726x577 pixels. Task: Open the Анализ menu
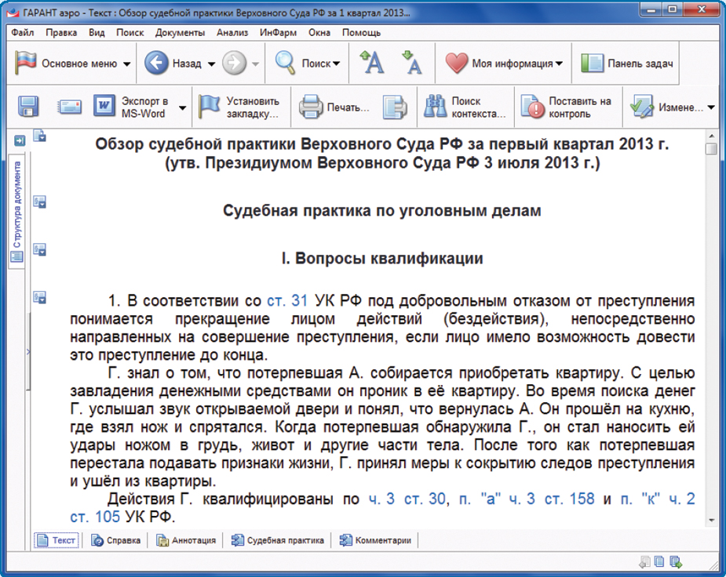[x=232, y=33]
